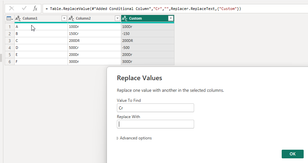Select the Column1 header
The image size is (308, 163).
(x=41, y=18)
